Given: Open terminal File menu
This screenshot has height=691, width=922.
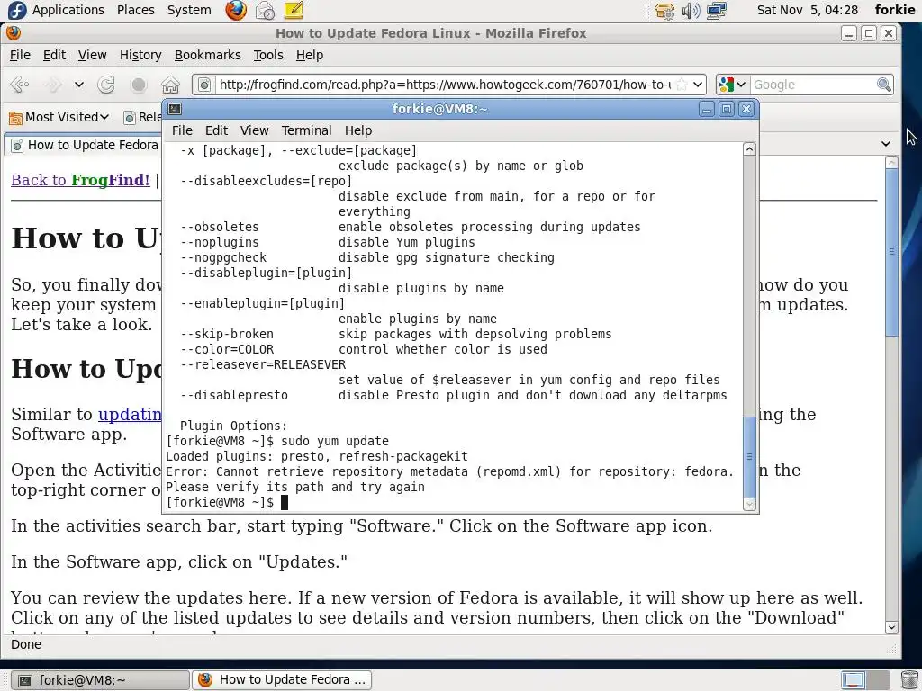Looking at the screenshot, I should click(182, 130).
